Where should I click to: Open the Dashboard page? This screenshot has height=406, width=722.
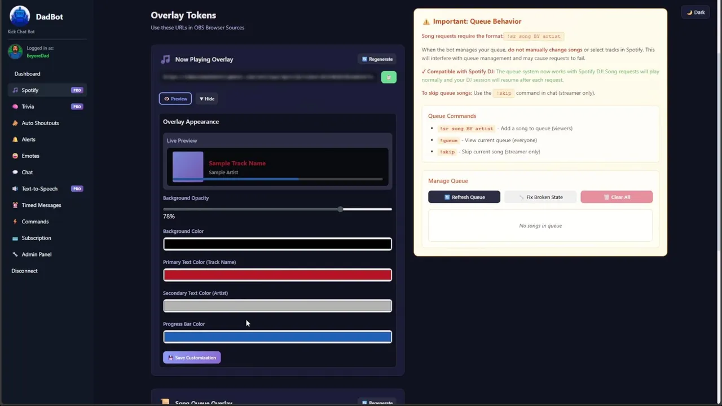tap(27, 74)
